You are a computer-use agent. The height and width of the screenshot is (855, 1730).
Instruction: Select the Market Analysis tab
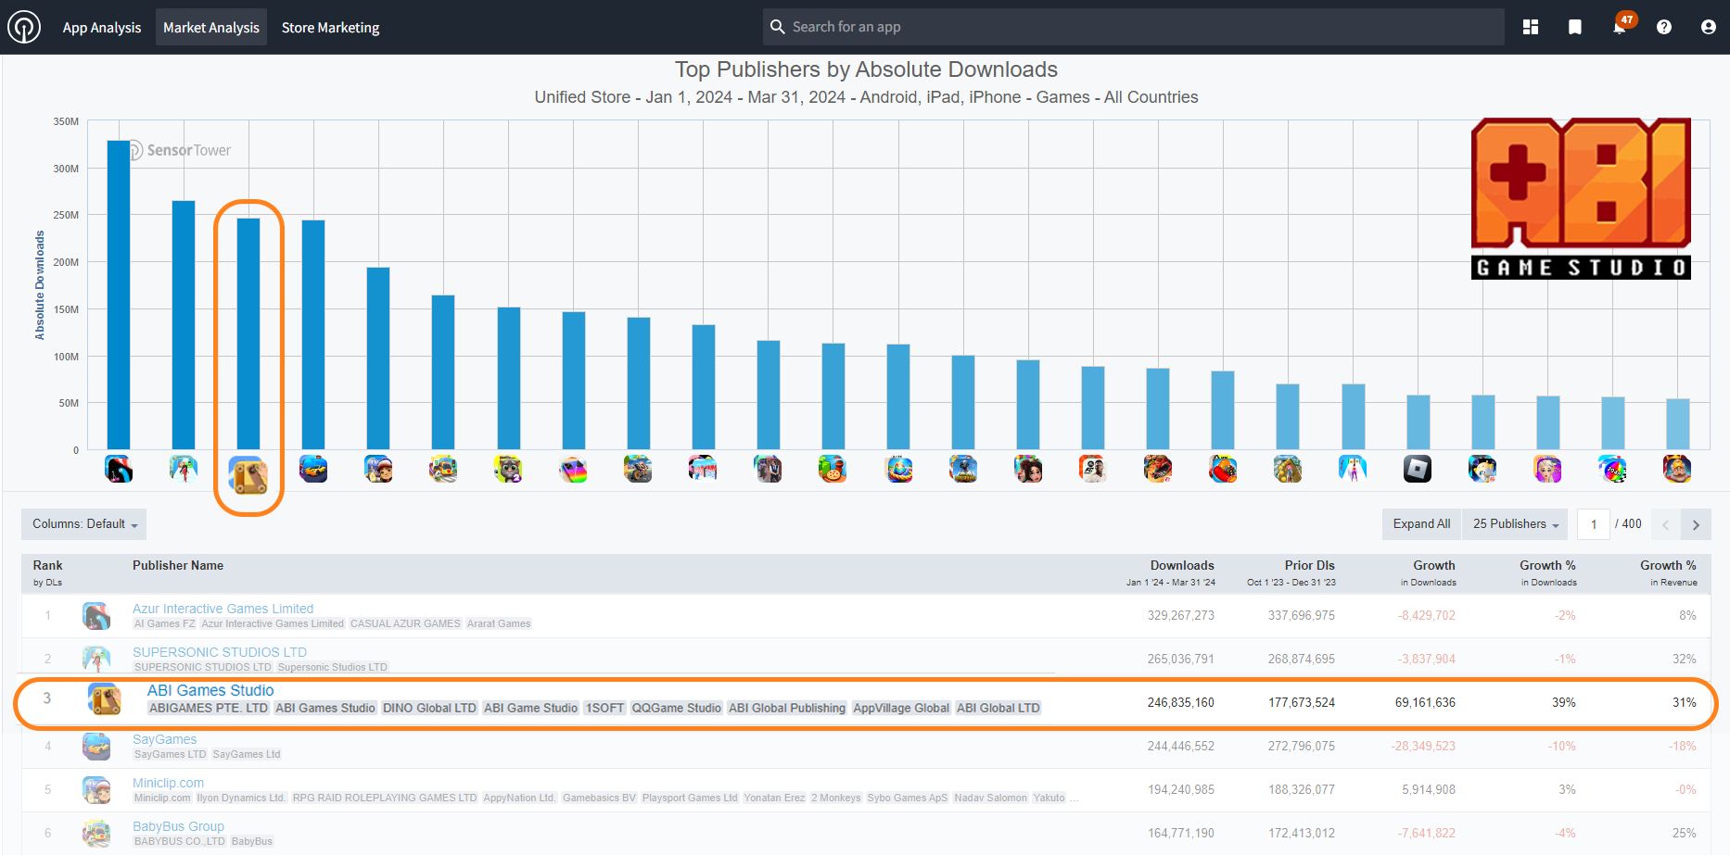point(211,28)
